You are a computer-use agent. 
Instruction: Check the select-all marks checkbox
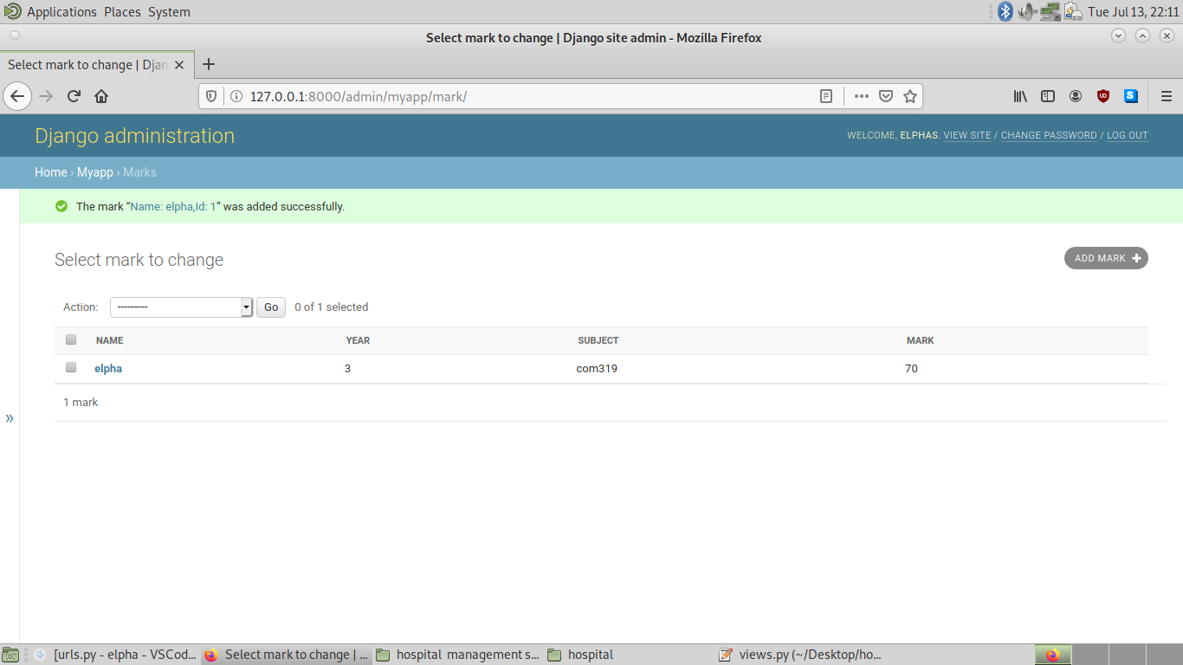[x=71, y=339]
